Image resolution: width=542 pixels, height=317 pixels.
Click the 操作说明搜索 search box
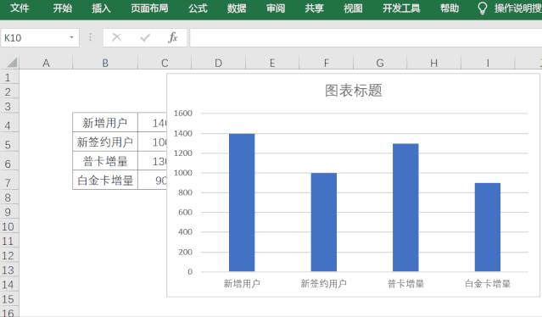point(517,8)
